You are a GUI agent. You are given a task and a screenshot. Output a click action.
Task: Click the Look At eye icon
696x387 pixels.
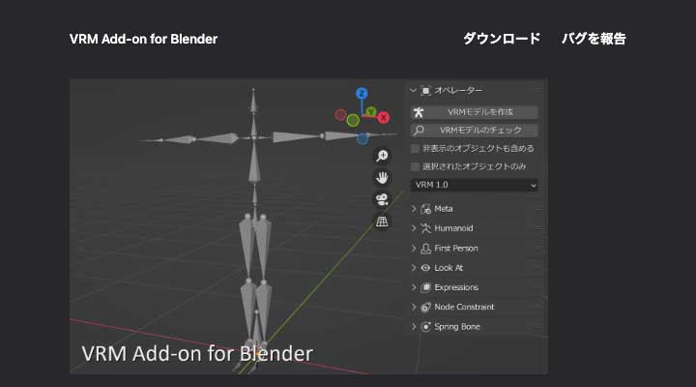pyautogui.click(x=425, y=268)
